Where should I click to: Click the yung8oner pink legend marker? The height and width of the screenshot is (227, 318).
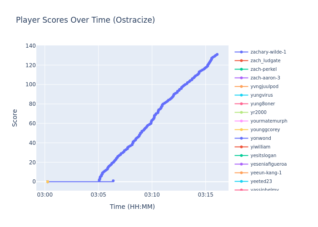(241, 104)
